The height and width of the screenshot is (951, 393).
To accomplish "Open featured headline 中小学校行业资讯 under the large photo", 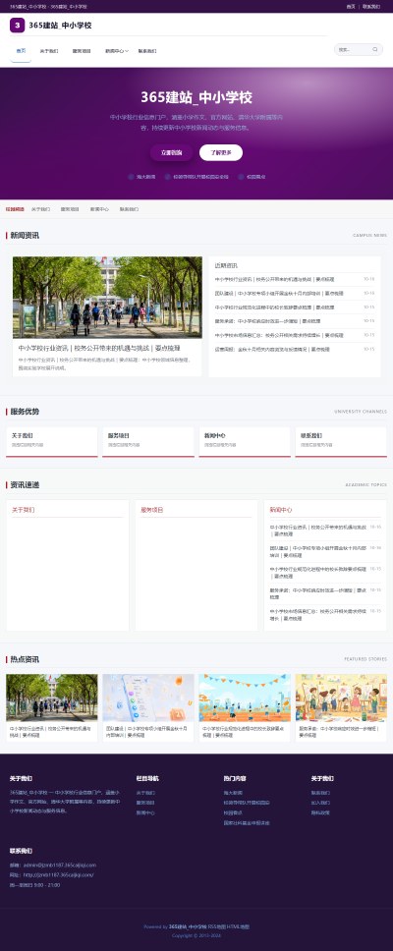I will click(x=99, y=349).
